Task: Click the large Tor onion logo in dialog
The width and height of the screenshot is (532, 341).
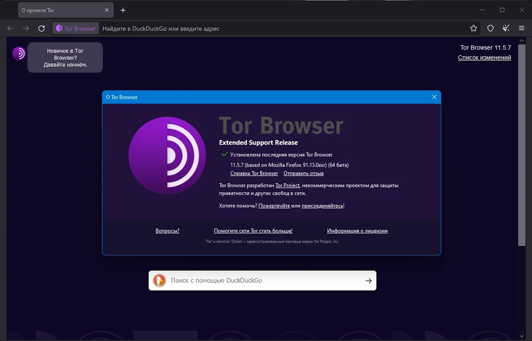Action: (167, 155)
